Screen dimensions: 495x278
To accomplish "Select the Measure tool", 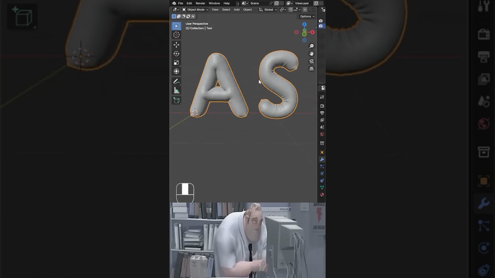I will click(x=176, y=90).
